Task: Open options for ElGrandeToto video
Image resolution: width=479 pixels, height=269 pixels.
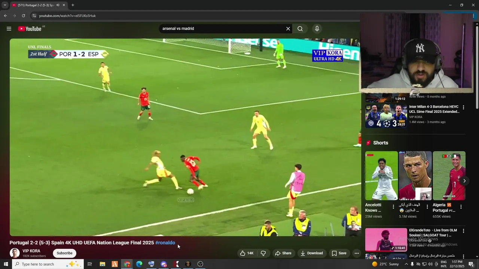Action: (463, 231)
